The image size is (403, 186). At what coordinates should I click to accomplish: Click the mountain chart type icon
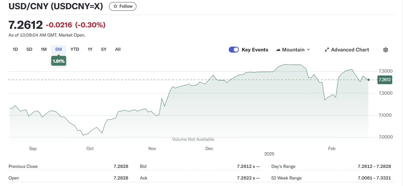click(x=278, y=50)
